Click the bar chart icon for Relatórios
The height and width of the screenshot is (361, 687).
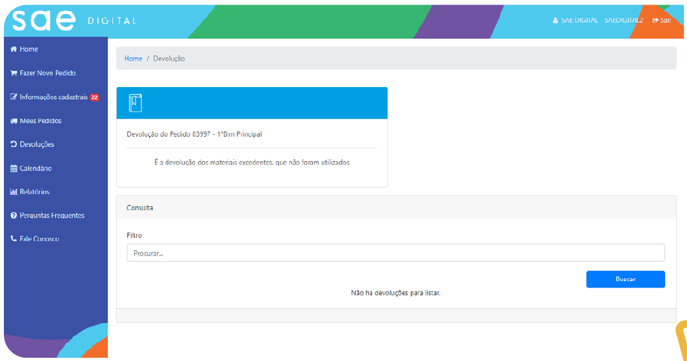[14, 191]
